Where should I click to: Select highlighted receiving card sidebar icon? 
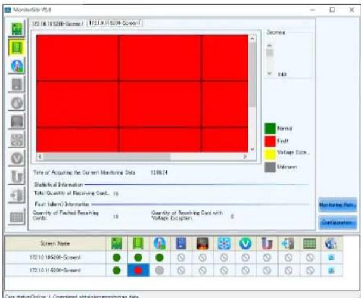pyautogui.click(x=17, y=48)
